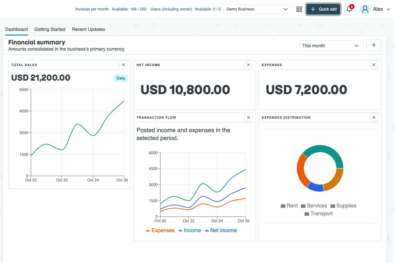Expand the Alex account menu chevron

click(x=388, y=9)
